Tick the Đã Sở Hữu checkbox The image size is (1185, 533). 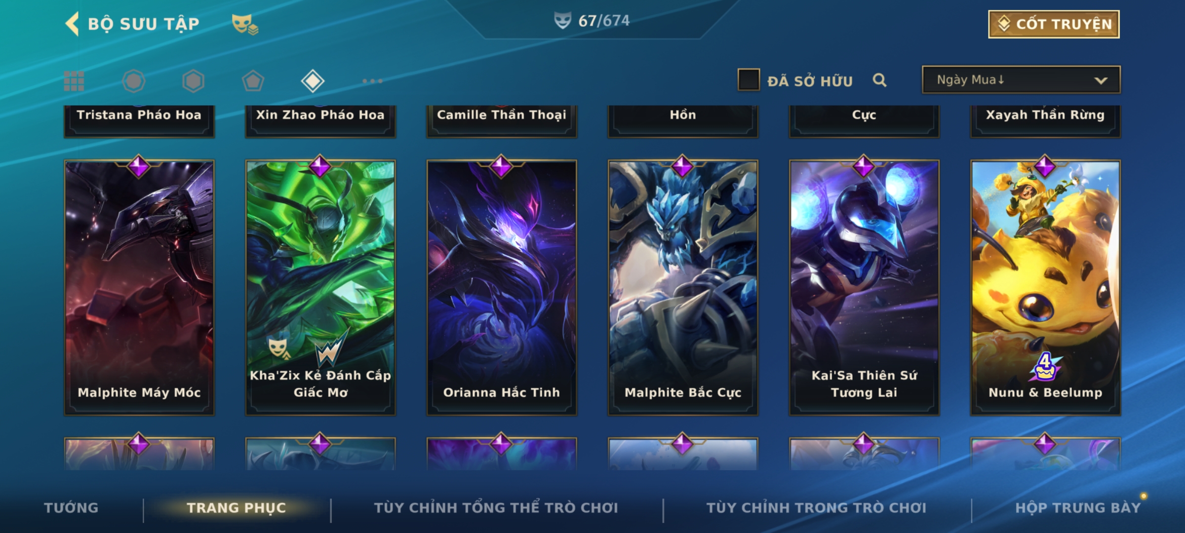(749, 80)
